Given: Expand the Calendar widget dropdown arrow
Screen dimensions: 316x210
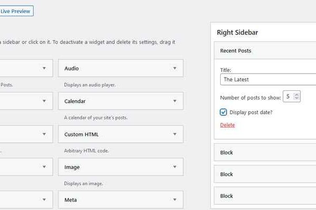Looking at the screenshot, I should coord(174,101).
